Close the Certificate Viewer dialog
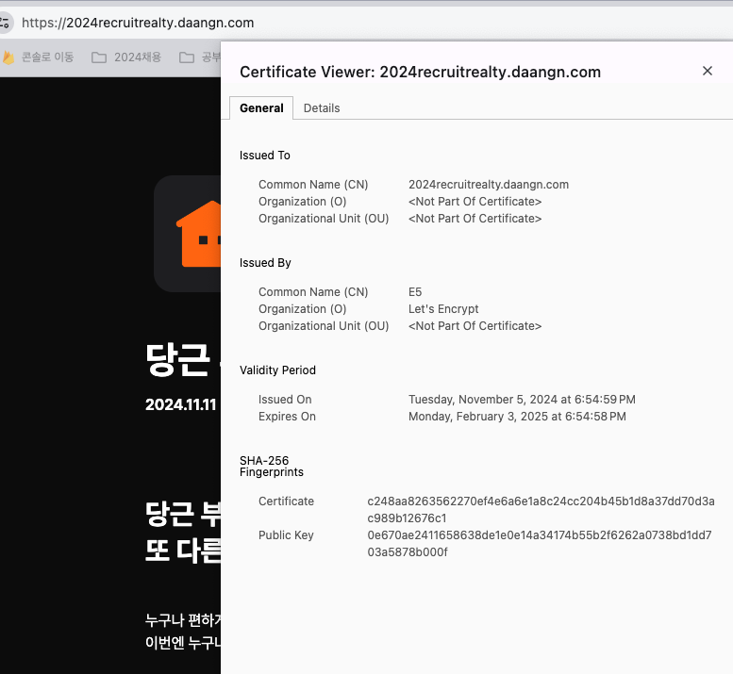 (x=707, y=71)
